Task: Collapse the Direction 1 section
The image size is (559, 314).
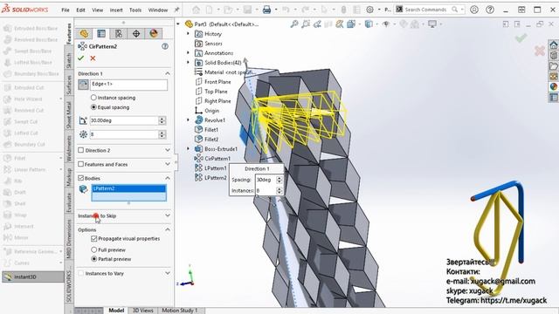Action: (x=168, y=73)
